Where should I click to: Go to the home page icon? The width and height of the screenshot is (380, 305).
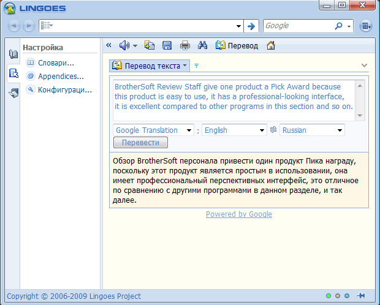coord(271,45)
